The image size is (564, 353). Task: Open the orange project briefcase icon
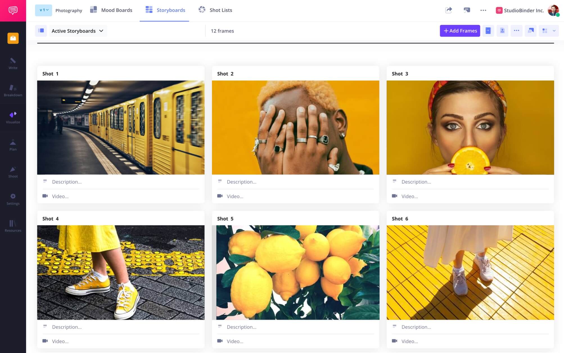(13, 38)
